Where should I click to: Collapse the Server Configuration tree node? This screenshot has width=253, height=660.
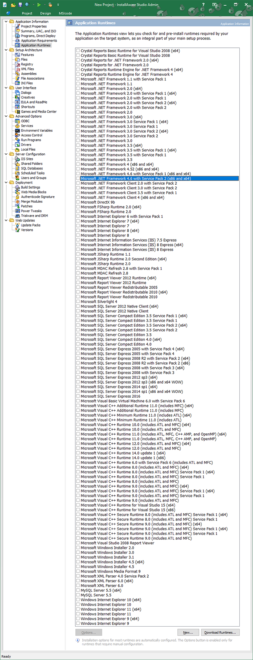pos(6,154)
